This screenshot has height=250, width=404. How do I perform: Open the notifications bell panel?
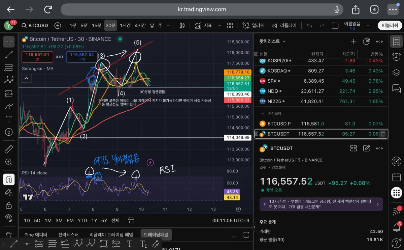pos(396,227)
